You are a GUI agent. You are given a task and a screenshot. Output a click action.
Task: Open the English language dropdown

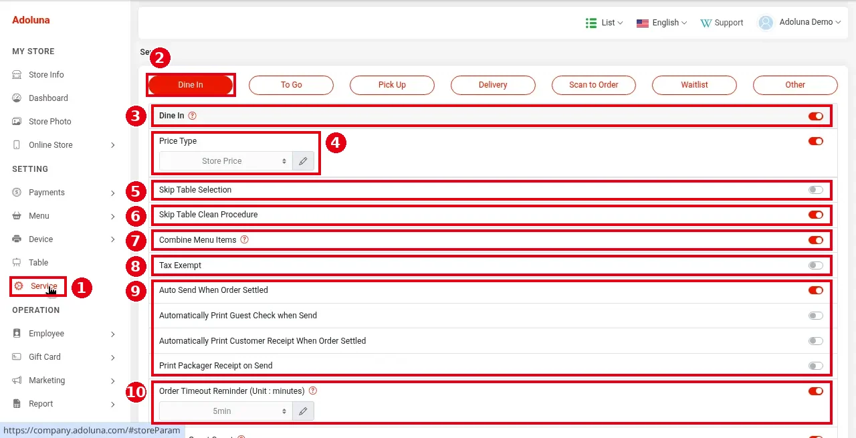pos(662,23)
